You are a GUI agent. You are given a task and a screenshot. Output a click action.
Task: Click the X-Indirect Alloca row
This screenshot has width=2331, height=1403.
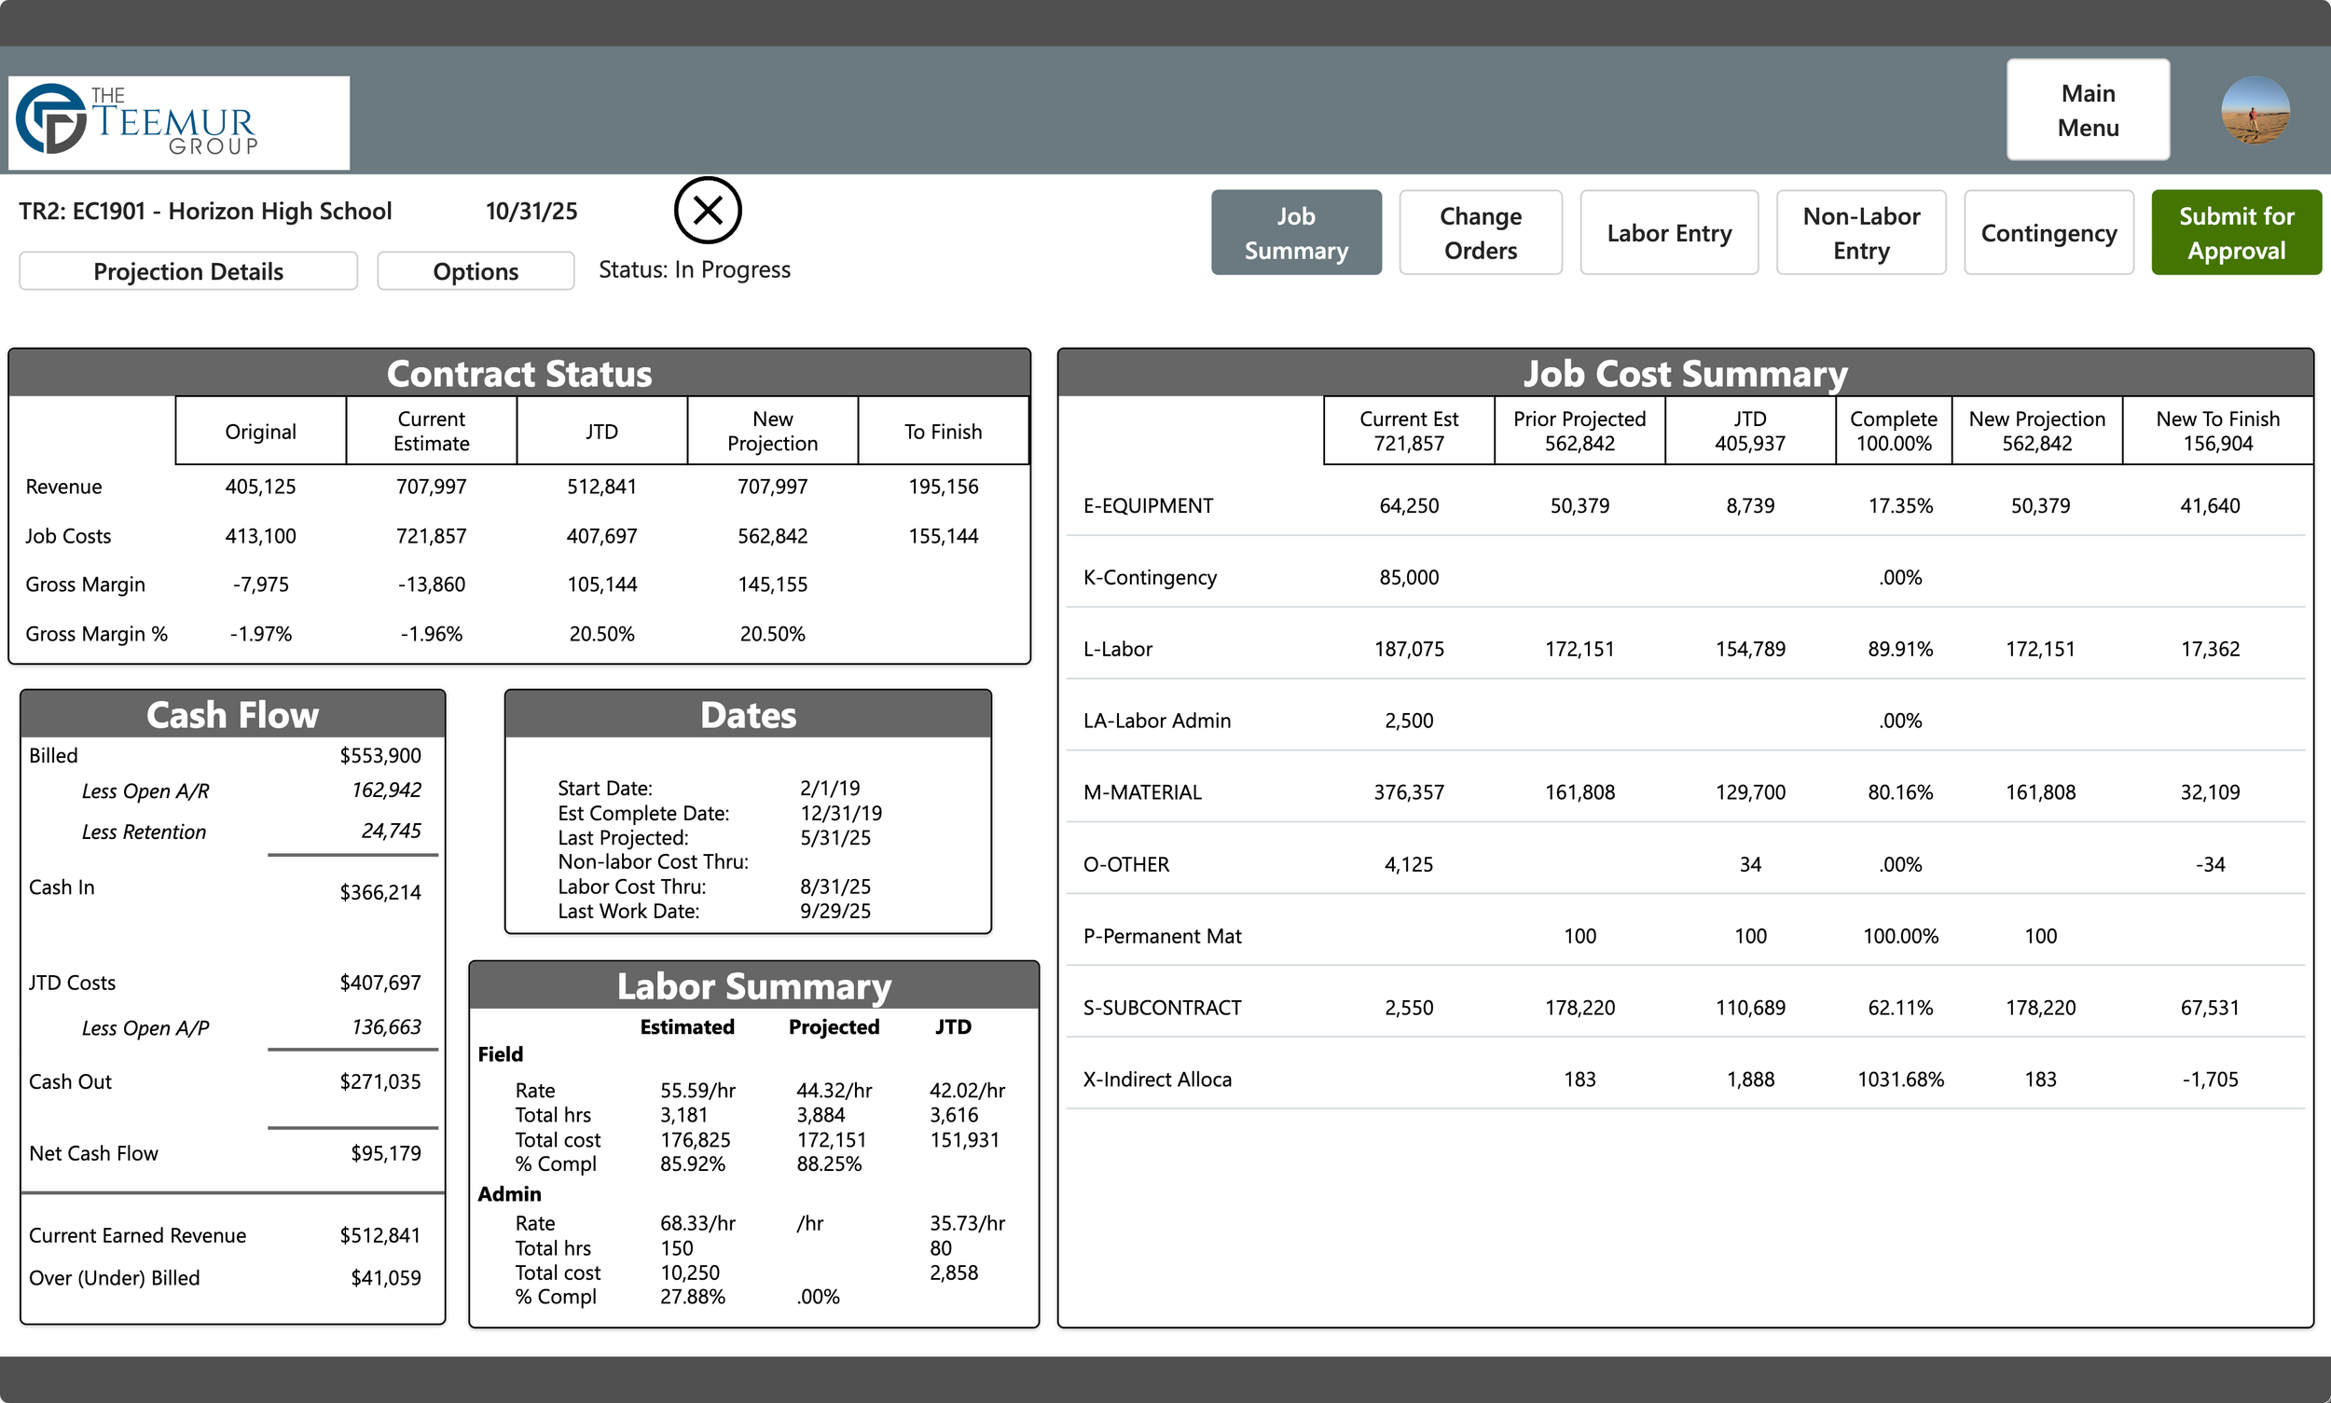pyautogui.click(x=1156, y=1080)
